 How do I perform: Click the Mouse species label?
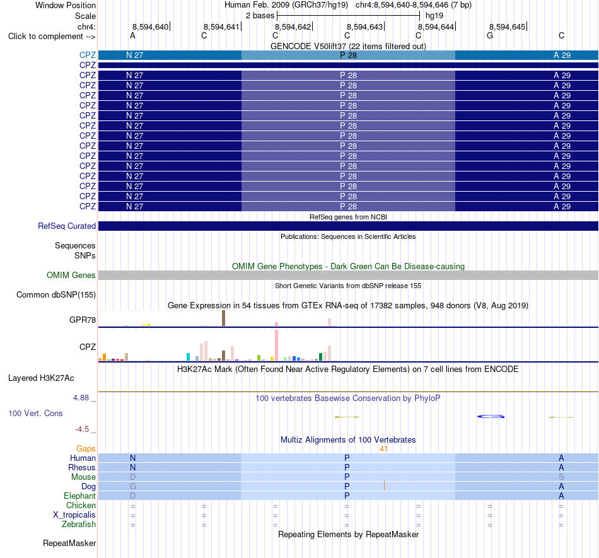click(x=83, y=477)
